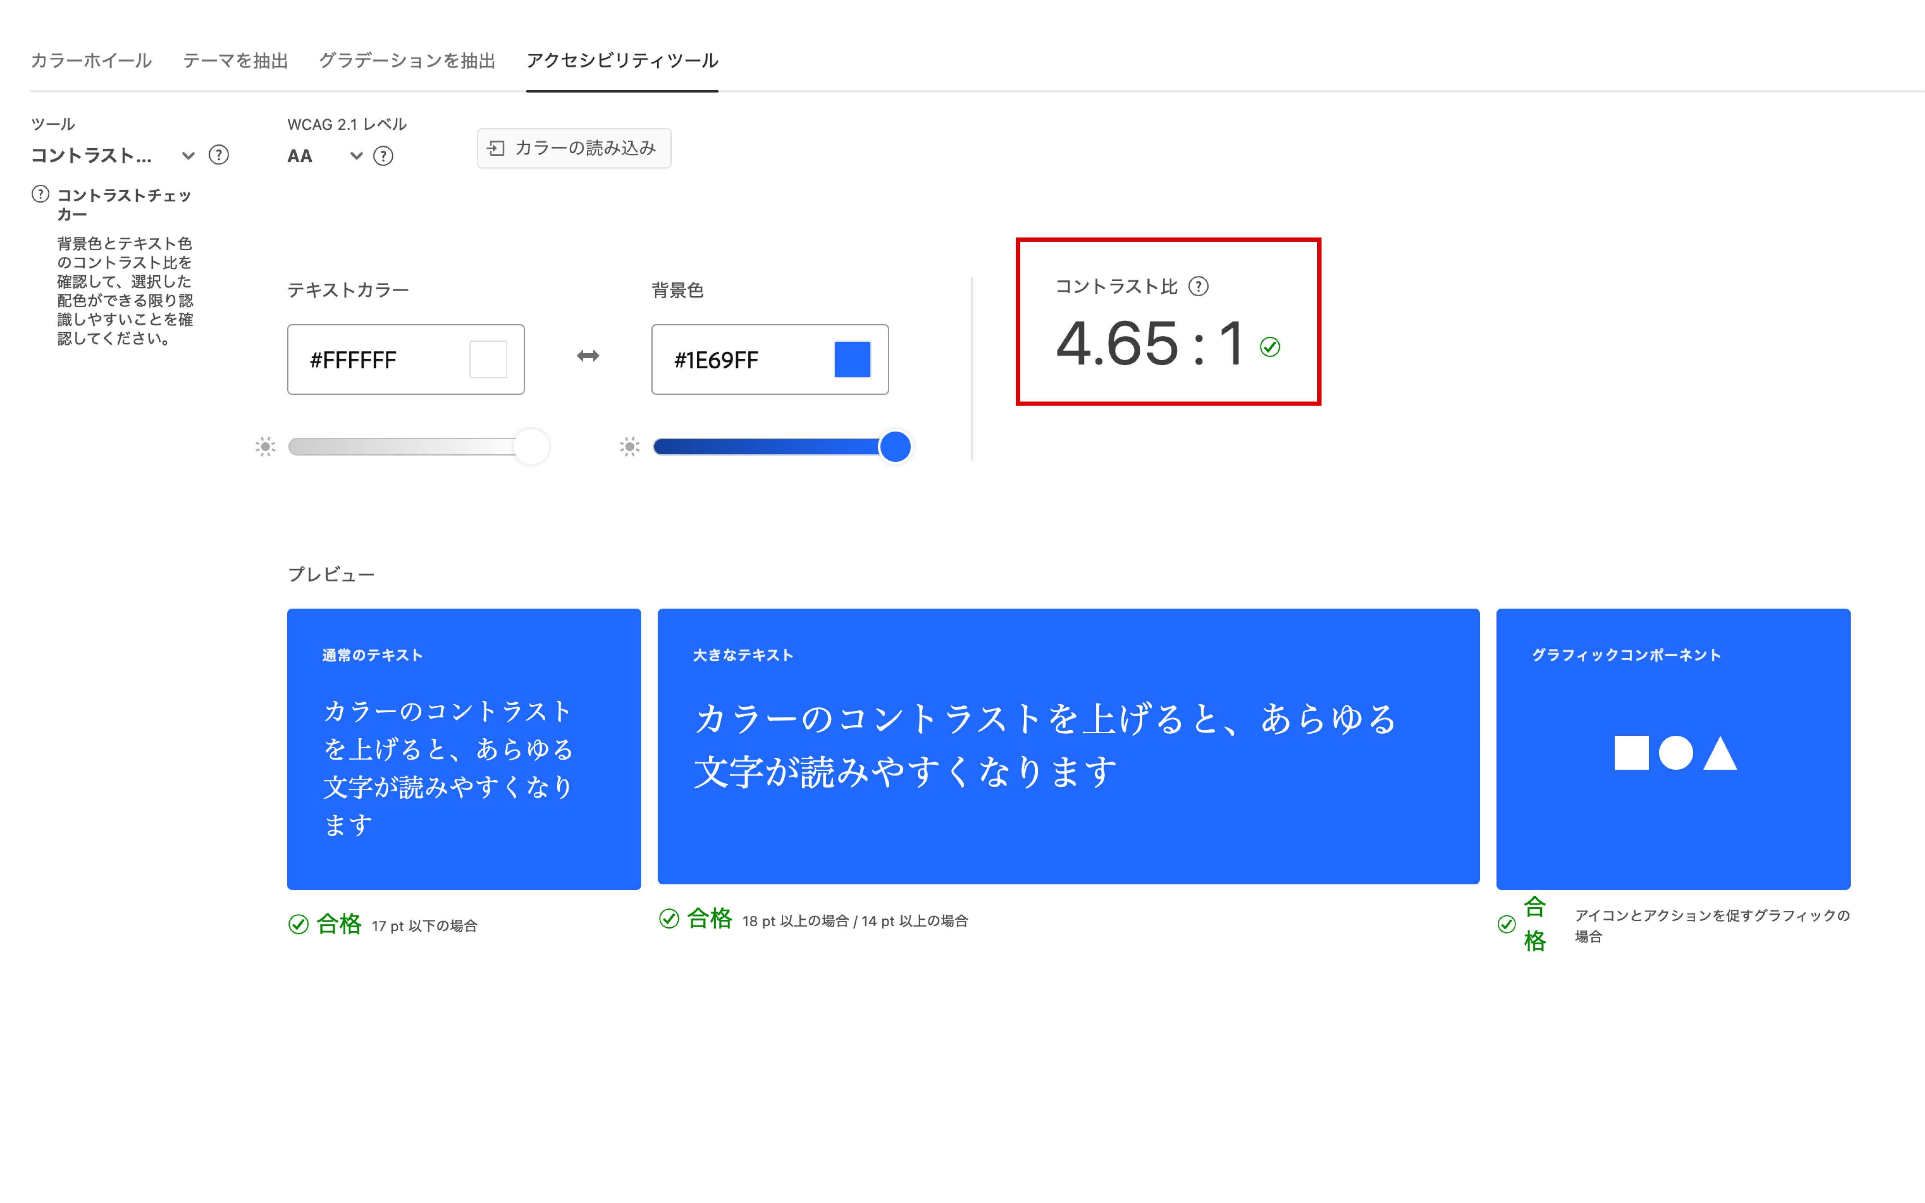Click the 18 pt 以上の場合 / 14 pt 以上の場合 label
This screenshot has width=1925, height=1203.
tap(855, 920)
